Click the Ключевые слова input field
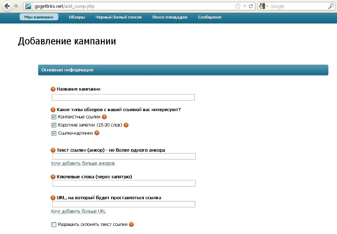Image resolution: width=337 pixels, height=234 pixels. pyautogui.click(x=124, y=183)
